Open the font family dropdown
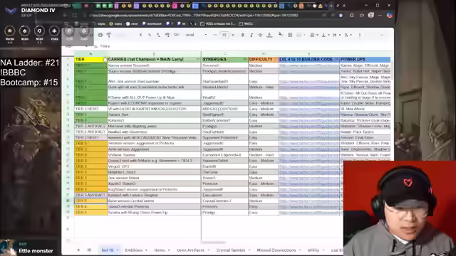 pyautogui.click(x=196, y=35)
